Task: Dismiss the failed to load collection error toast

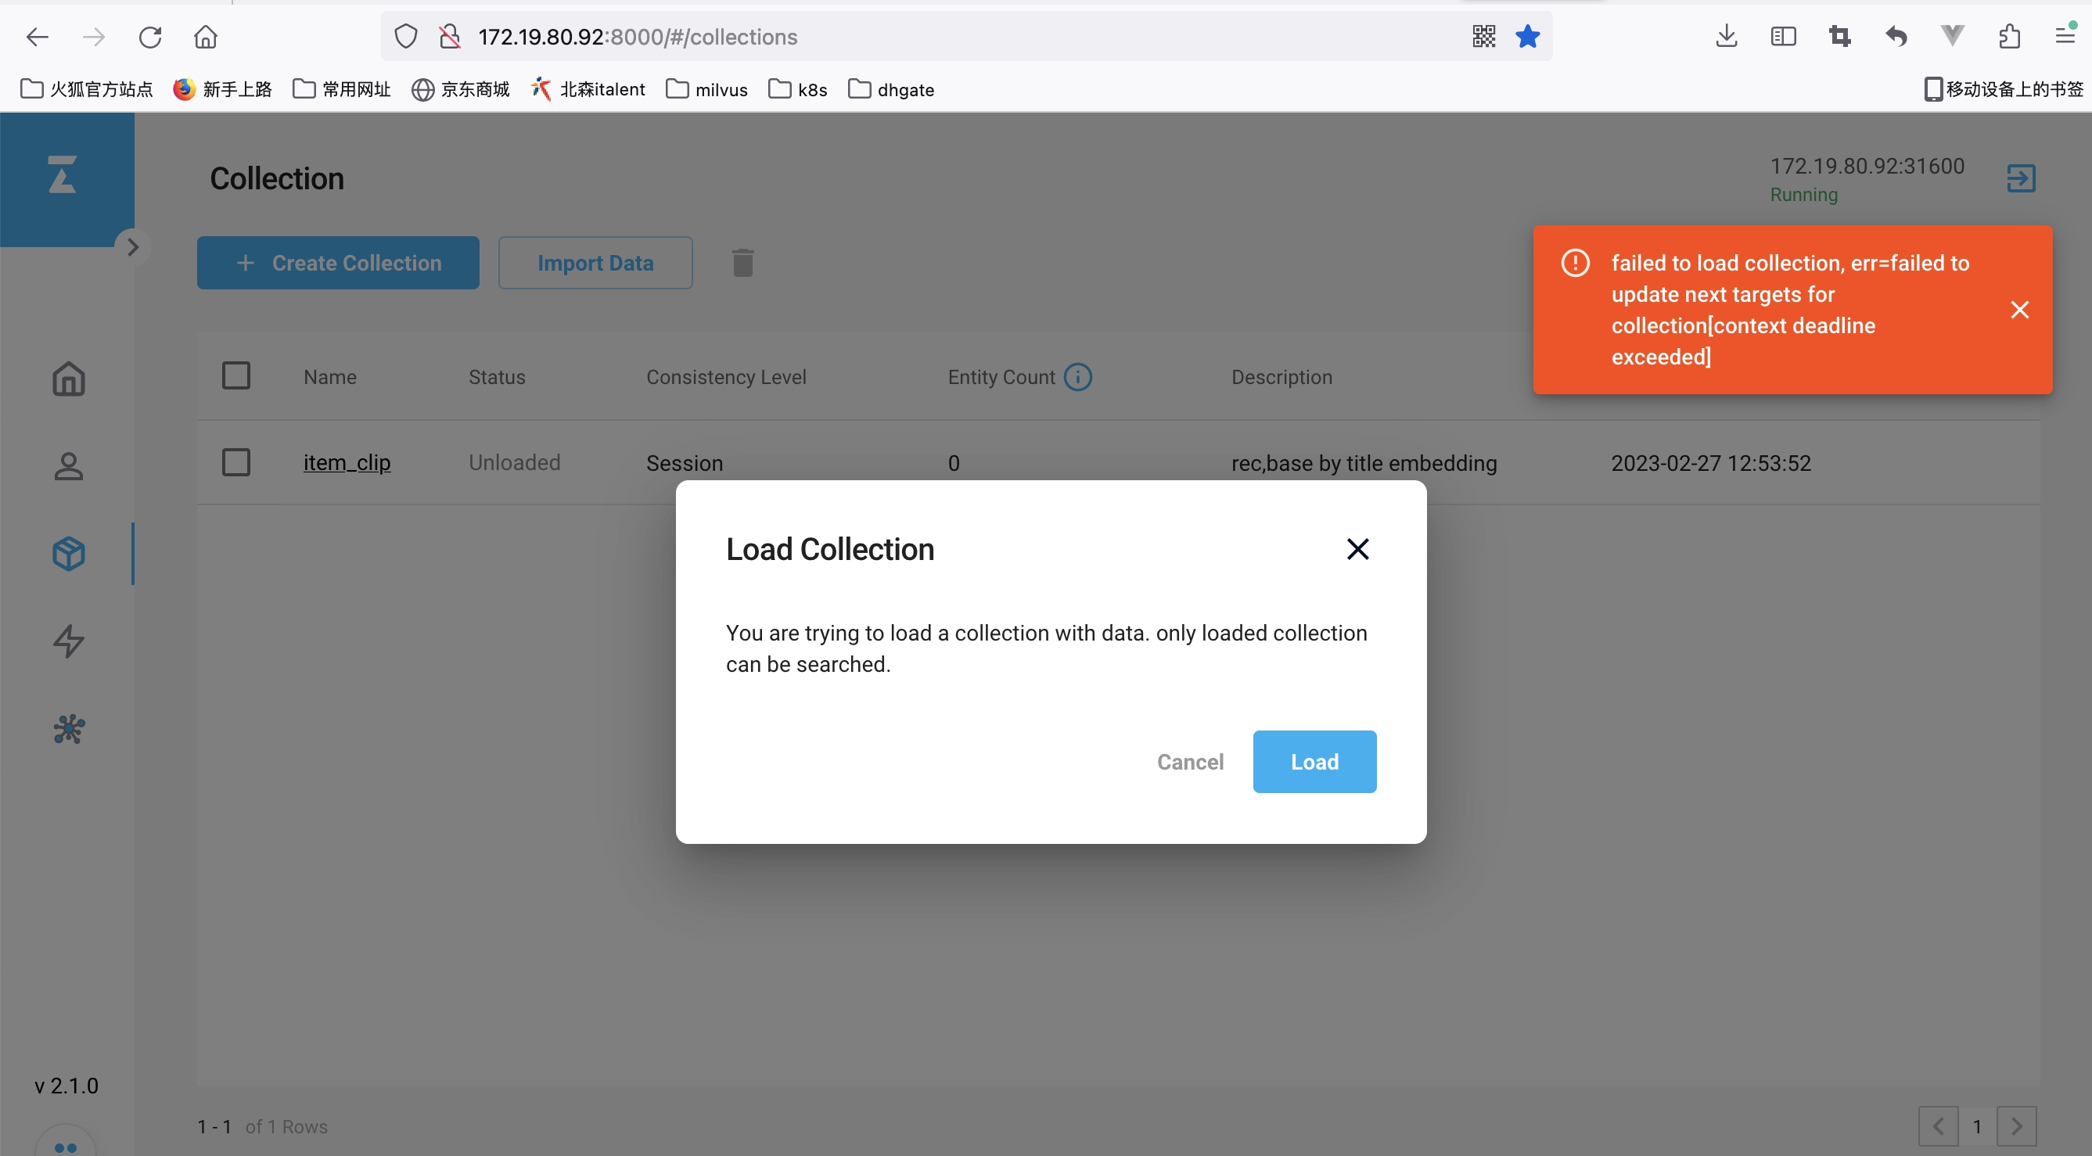Action: (2020, 309)
